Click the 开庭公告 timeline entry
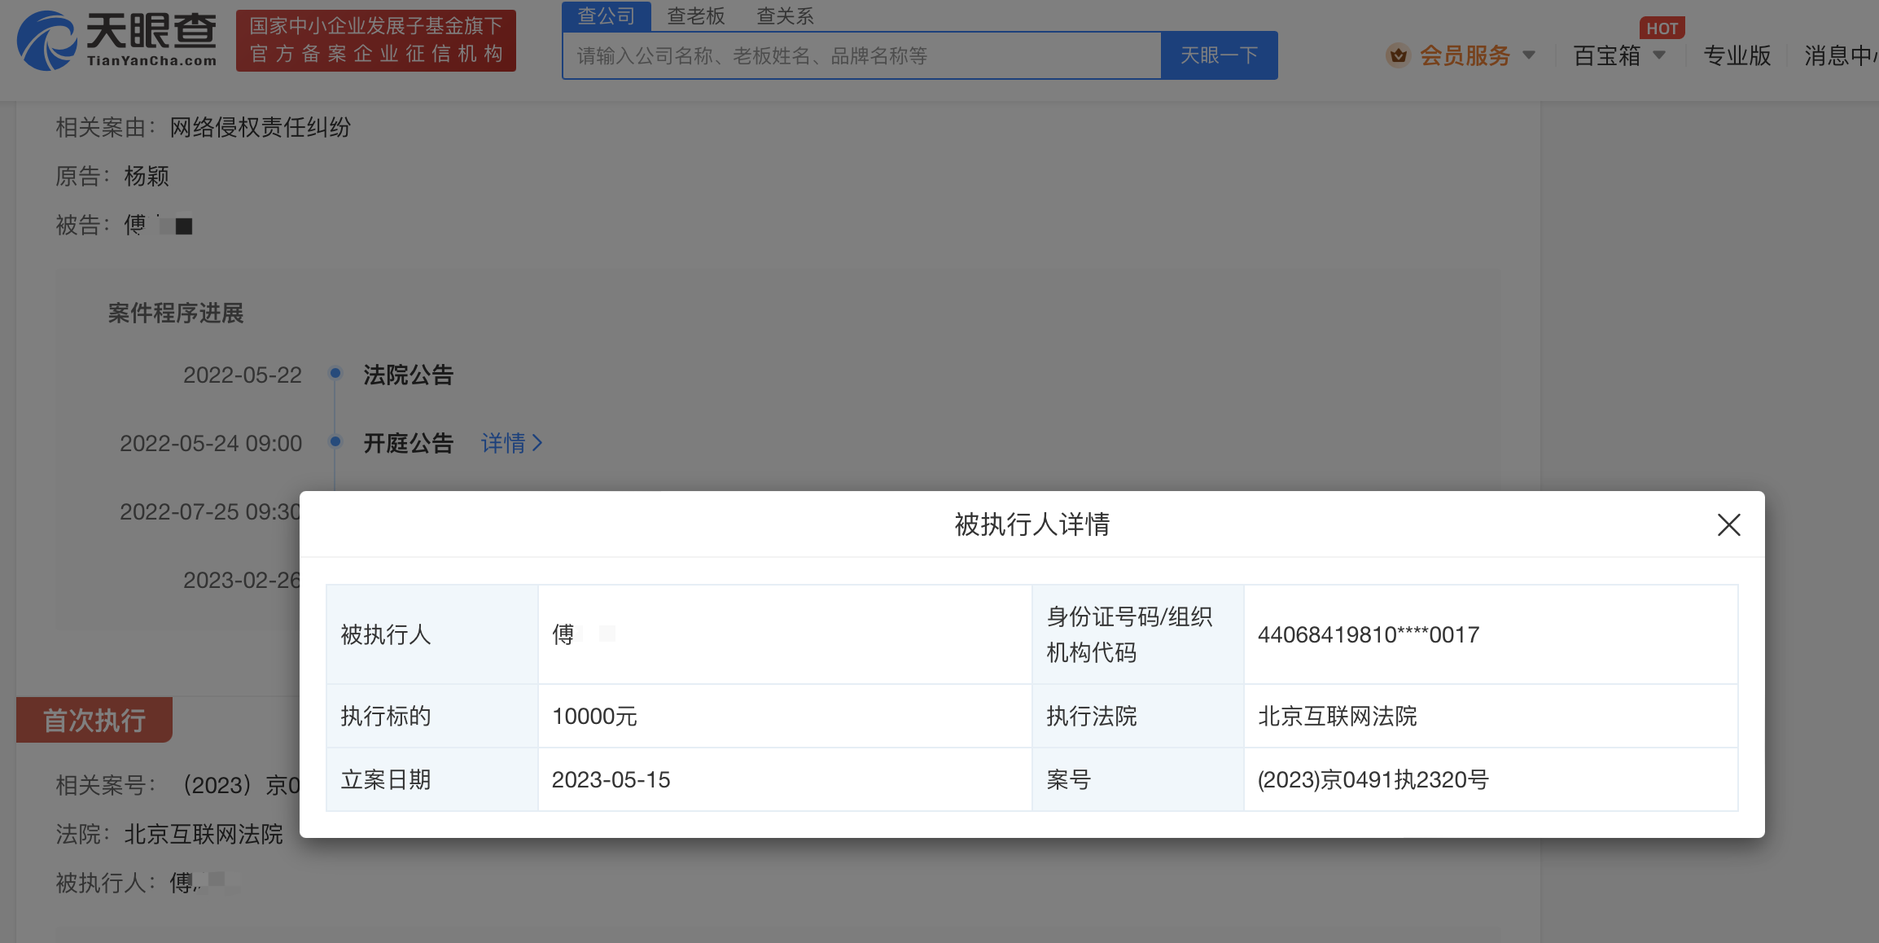1879x943 pixels. 408,443
